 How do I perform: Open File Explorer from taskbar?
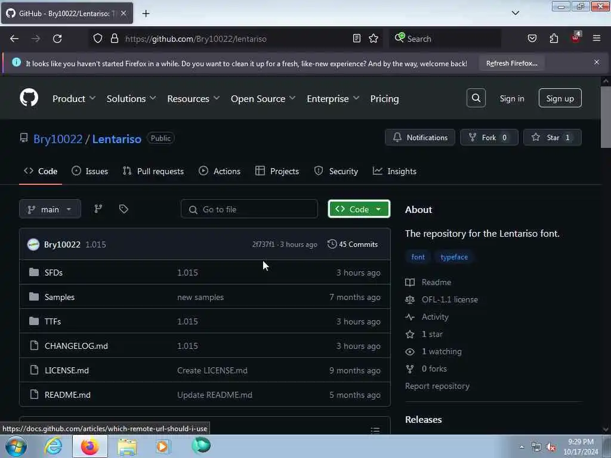point(128,447)
